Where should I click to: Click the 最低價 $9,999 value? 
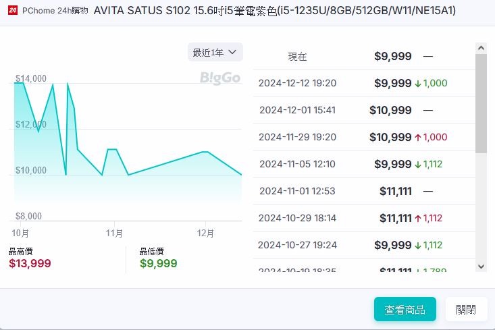point(159,263)
